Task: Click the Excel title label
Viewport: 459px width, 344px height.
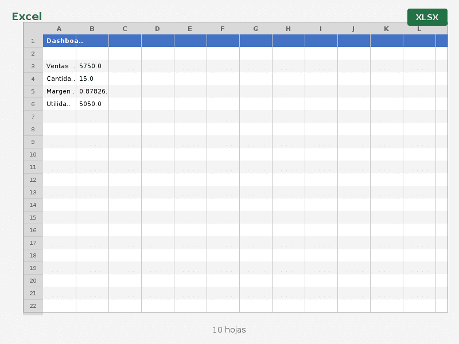Action: (27, 17)
